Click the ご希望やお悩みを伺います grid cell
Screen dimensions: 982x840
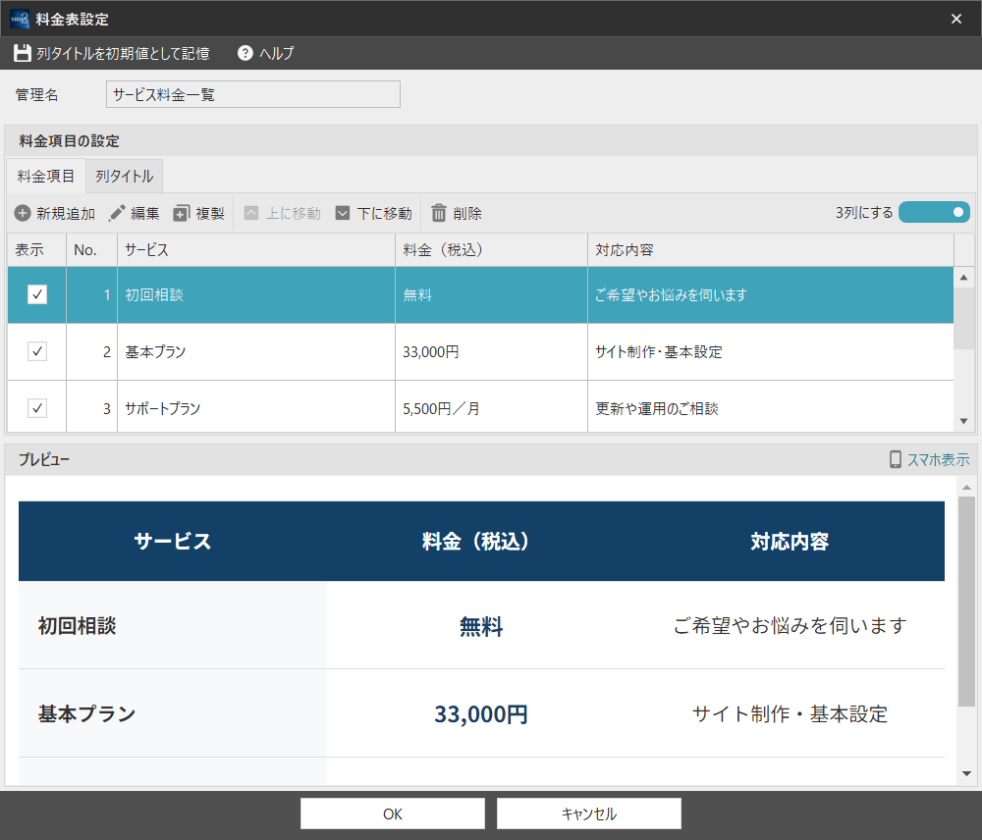coord(770,294)
